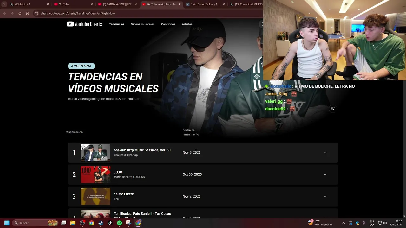Switch to the plain YouTube browser tab
This screenshot has height=228, width=406.
pyautogui.click(x=73, y=4)
